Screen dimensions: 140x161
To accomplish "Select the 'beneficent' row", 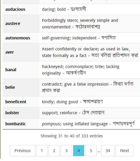I will [71, 102].
